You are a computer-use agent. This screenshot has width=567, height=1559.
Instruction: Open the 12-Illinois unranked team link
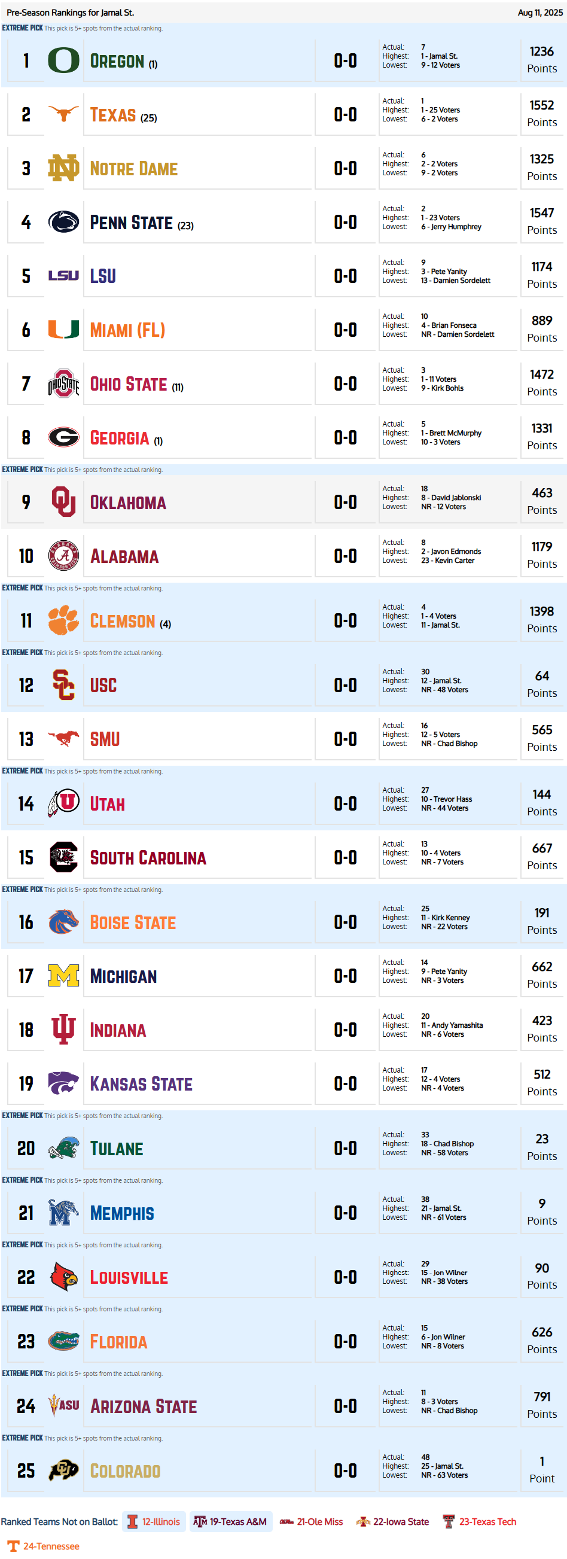coord(154,1521)
